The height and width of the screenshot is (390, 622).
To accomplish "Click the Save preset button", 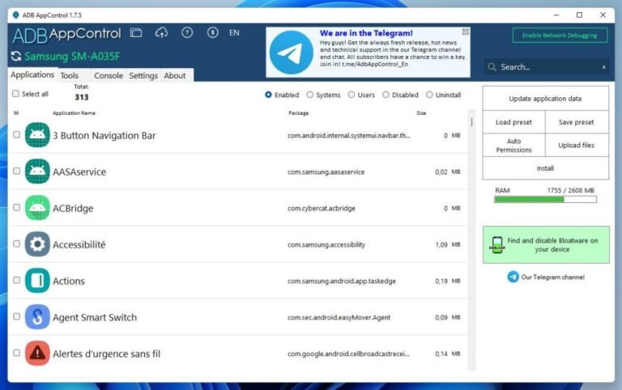I will click(577, 122).
